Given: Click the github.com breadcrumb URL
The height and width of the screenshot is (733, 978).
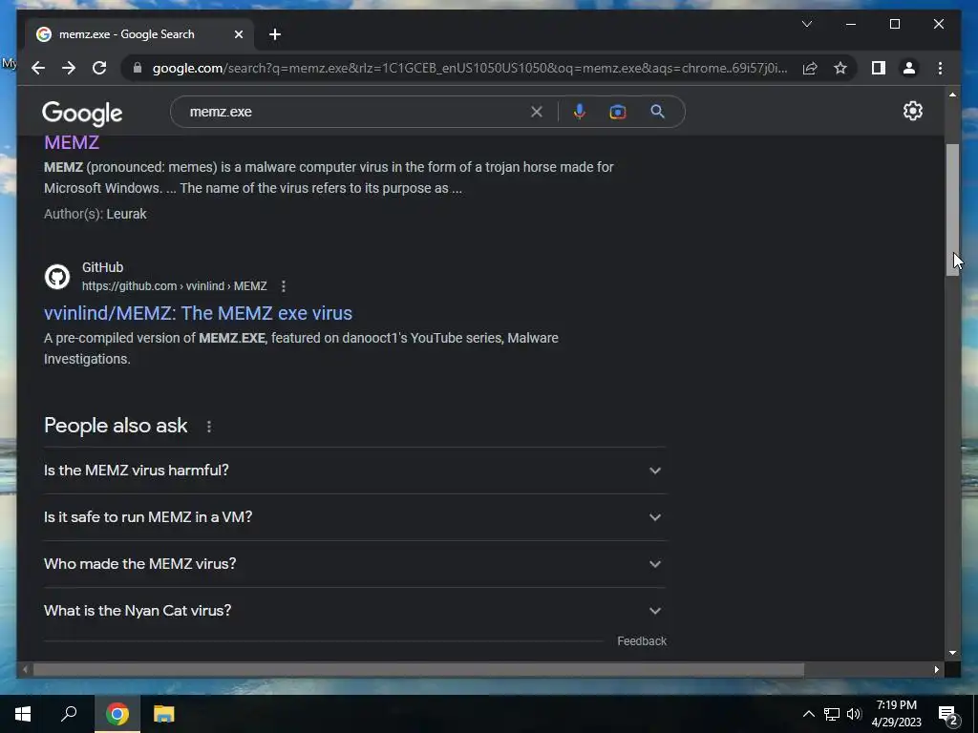Looking at the screenshot, I should [175, 286].
